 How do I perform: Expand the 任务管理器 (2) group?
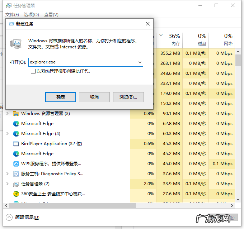click(x=7, y=184)
